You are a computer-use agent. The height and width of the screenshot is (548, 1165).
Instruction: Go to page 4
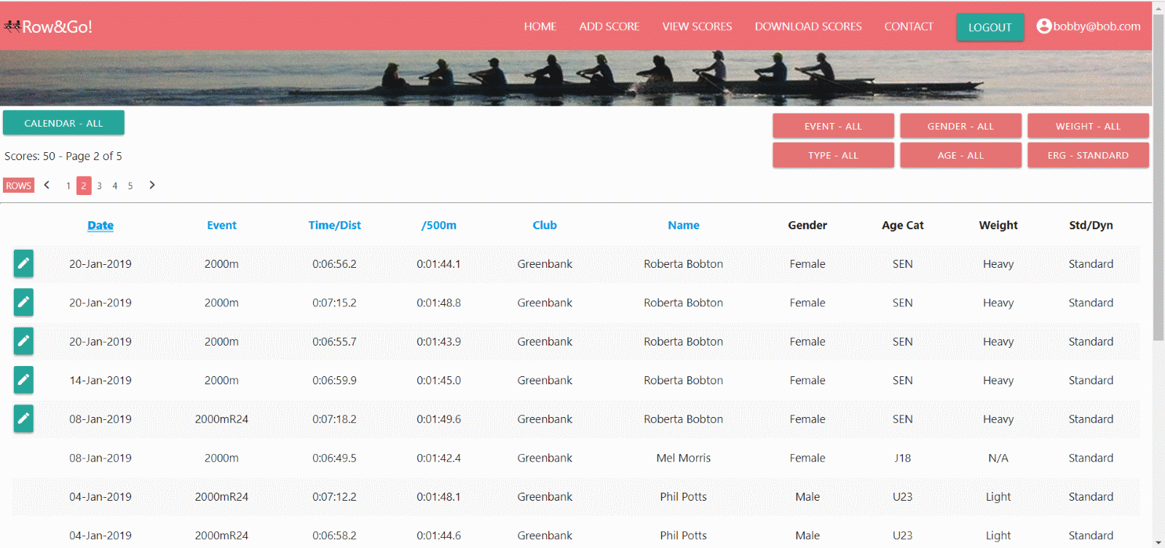114,186
